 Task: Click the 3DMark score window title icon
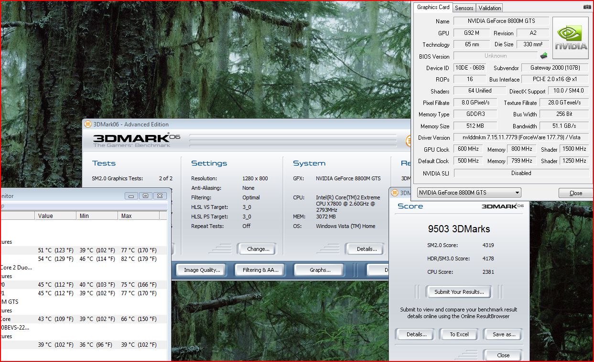tap(395, 193)
